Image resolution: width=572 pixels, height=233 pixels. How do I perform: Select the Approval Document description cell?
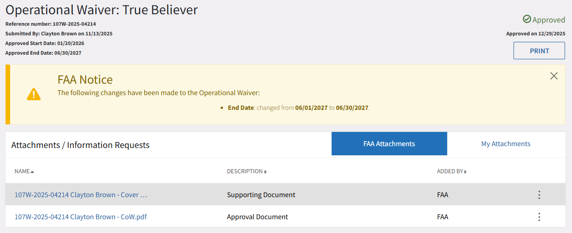(257, 217)
